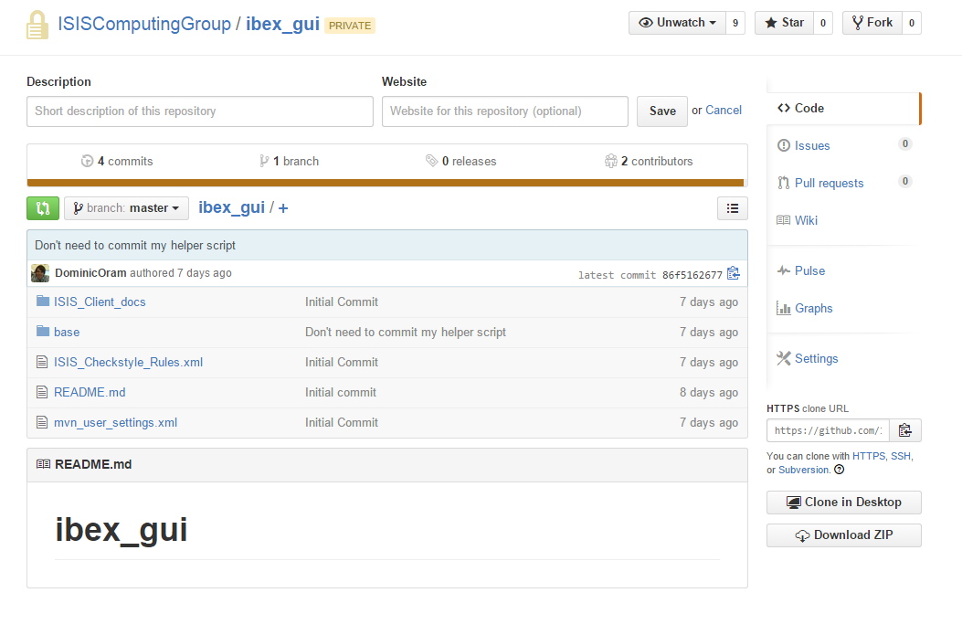Open the ISIS_Client_docs folder
This screenshot has width=962, height=635.
pos(100,302)
